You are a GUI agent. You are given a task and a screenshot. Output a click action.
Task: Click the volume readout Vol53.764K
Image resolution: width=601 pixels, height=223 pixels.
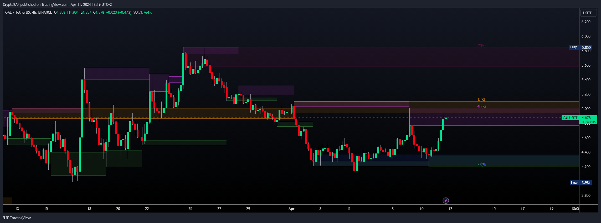point(142,12)
